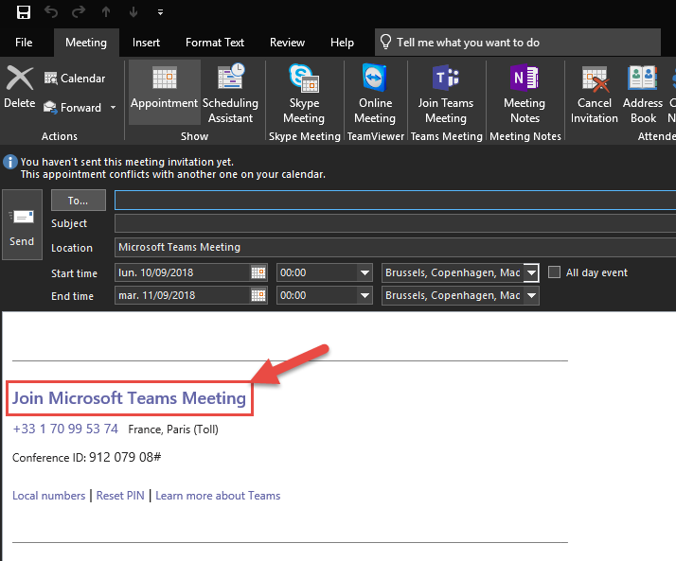Screen dimensions: 676x561
Task: Click the End time date field
Action: (x=182, y=295)
